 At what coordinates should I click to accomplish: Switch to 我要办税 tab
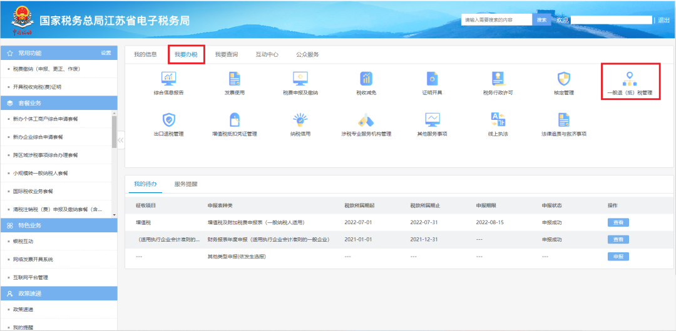pyautogui.click(x=187, y=55)
